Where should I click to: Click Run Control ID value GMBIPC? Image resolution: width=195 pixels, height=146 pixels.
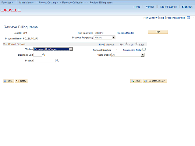tap(99, 33)
